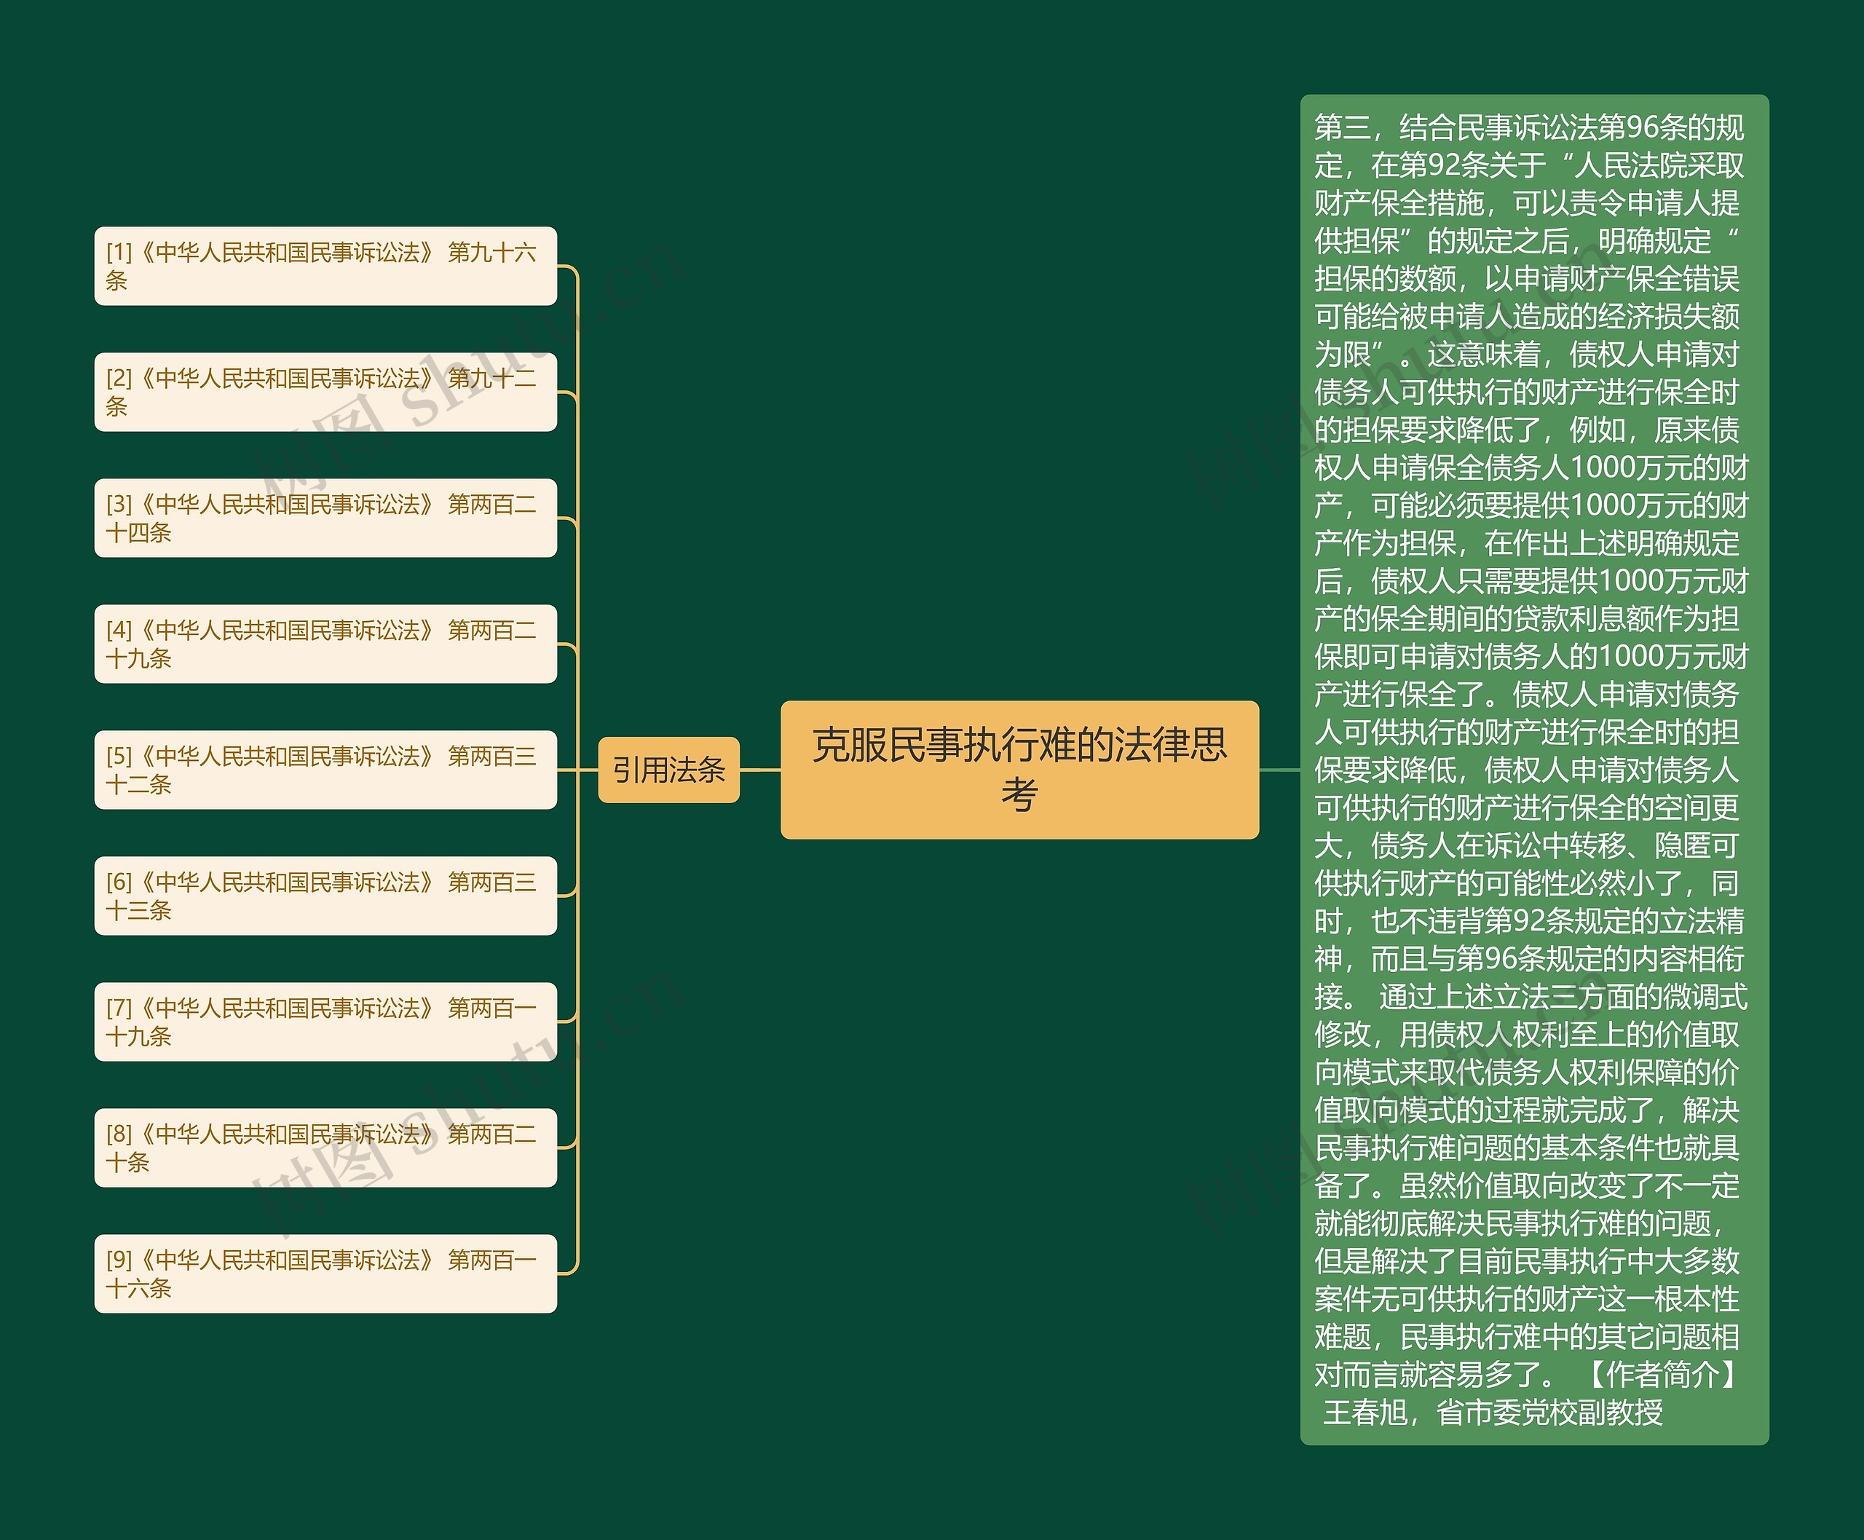Click connector line between 引用法条 and central node
The image size is (1864, 1540).
point(759,770)
